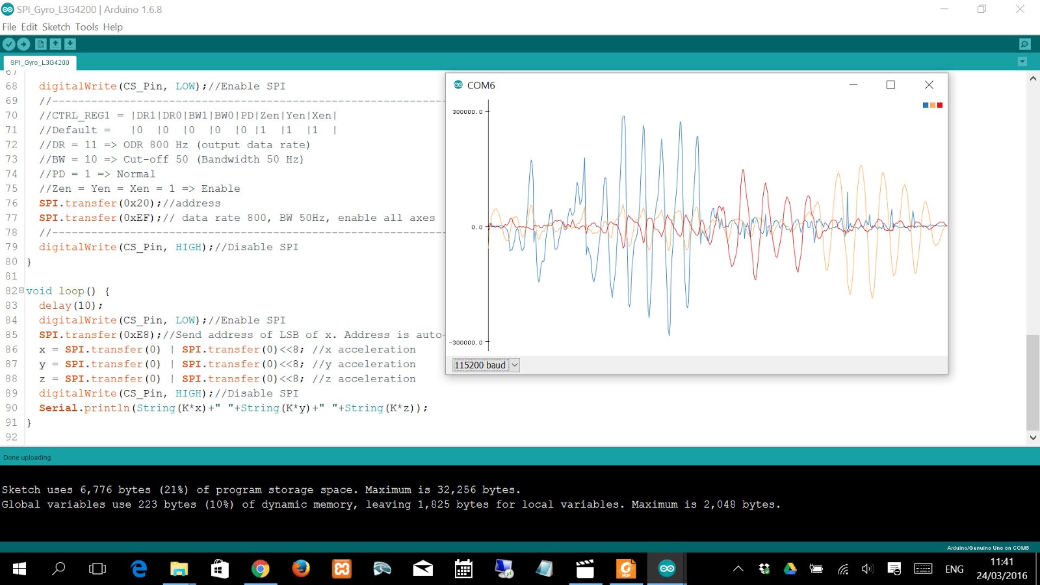Open XAMPP from taskbar

pos(342,569)
